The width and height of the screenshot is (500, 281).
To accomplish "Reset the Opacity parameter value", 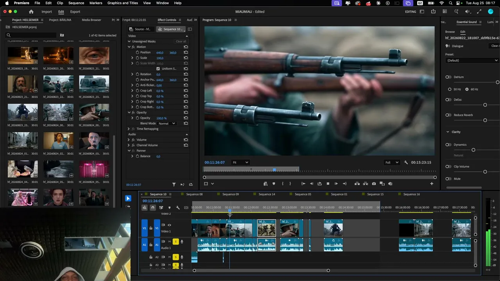I will pos(186,118).
